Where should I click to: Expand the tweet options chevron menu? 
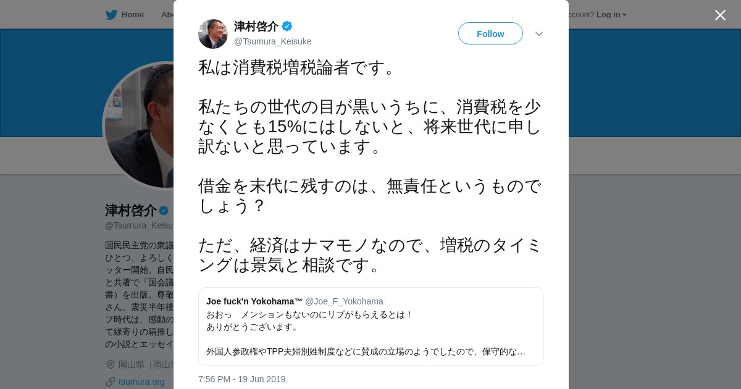[x=539, y=34]
